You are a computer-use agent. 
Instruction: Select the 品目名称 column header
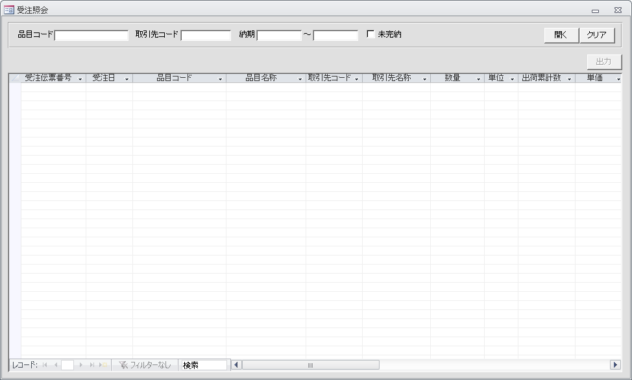click(x=261, y=78)
